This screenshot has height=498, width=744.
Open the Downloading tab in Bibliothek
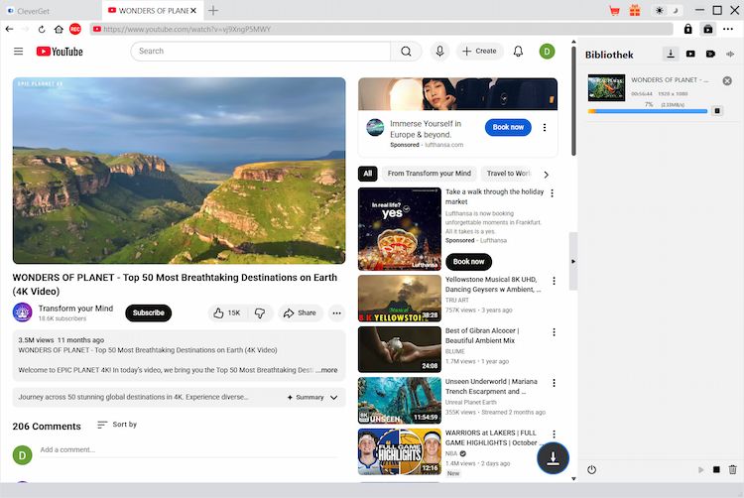click(671, 54)
